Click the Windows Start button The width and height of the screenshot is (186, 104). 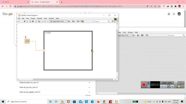pos(3,101)
